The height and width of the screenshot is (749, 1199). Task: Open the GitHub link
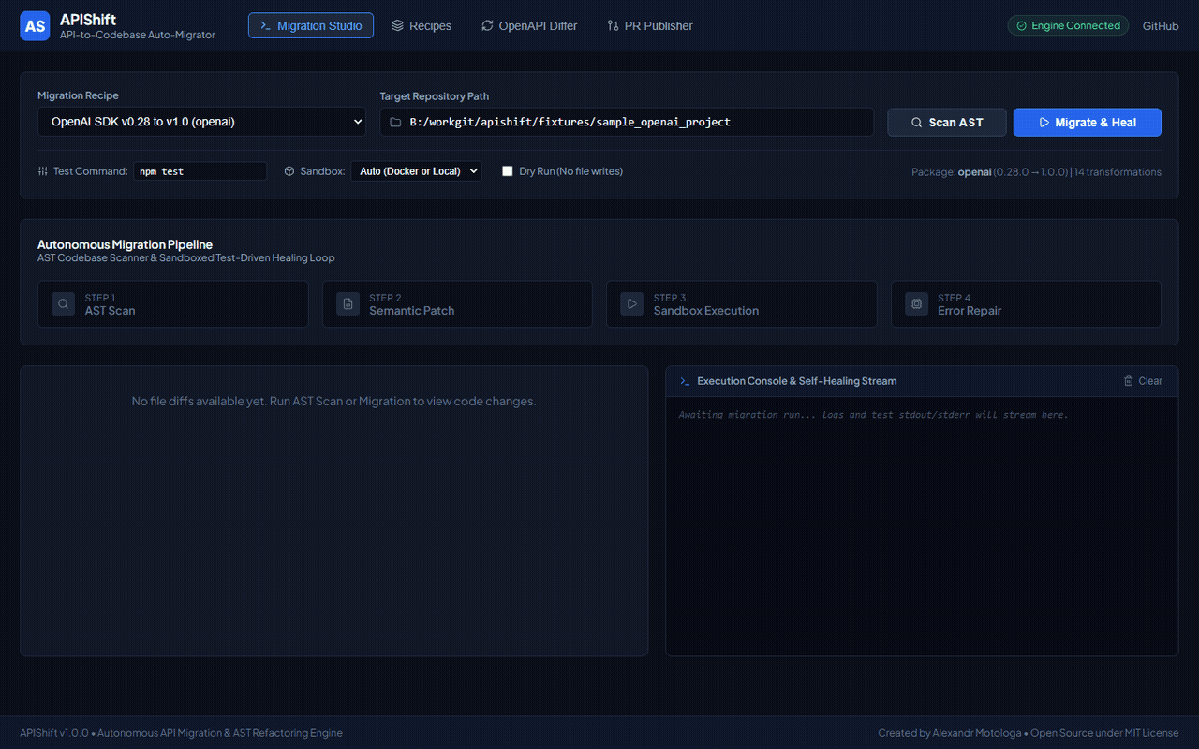pos(1161,26)
